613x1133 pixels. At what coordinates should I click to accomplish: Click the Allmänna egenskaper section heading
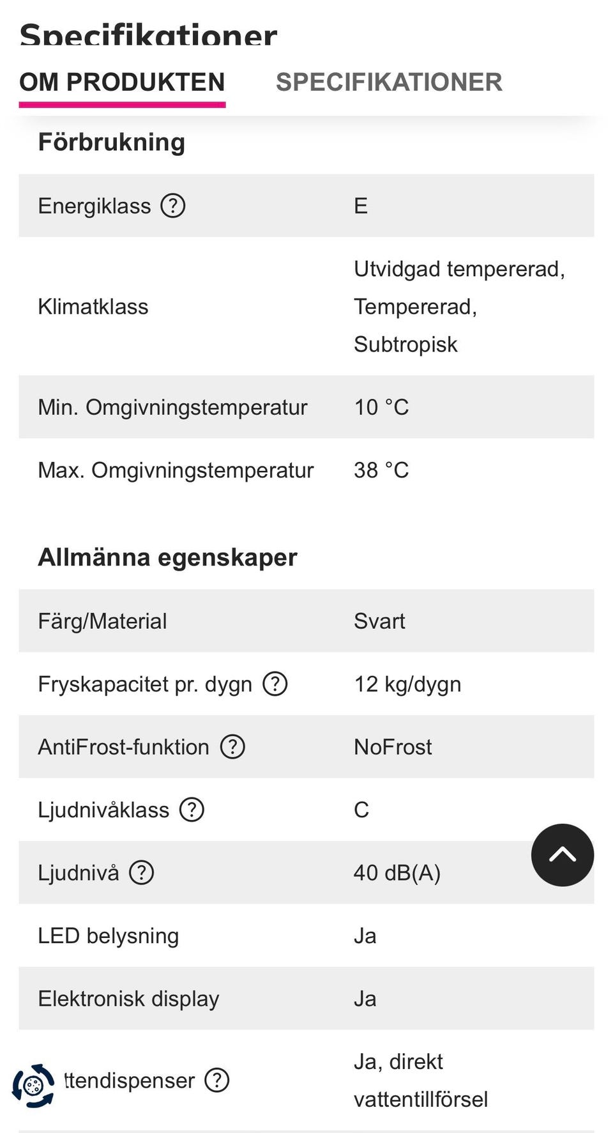tap(167, 557)
